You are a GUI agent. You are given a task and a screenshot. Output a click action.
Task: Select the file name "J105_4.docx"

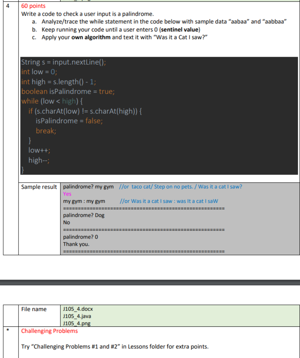[77, 309]
